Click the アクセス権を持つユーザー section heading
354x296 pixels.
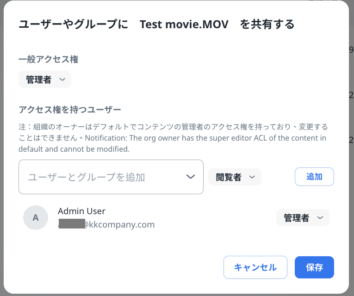click(70, 110)
